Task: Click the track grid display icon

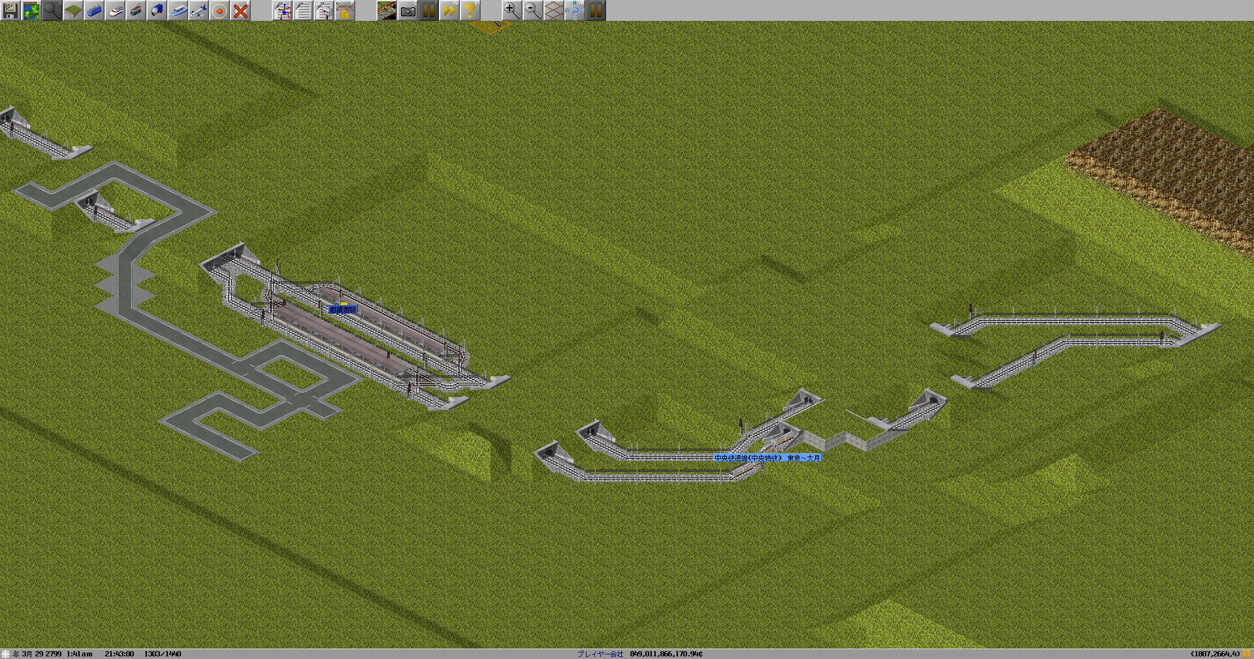Action: (387, 10)
